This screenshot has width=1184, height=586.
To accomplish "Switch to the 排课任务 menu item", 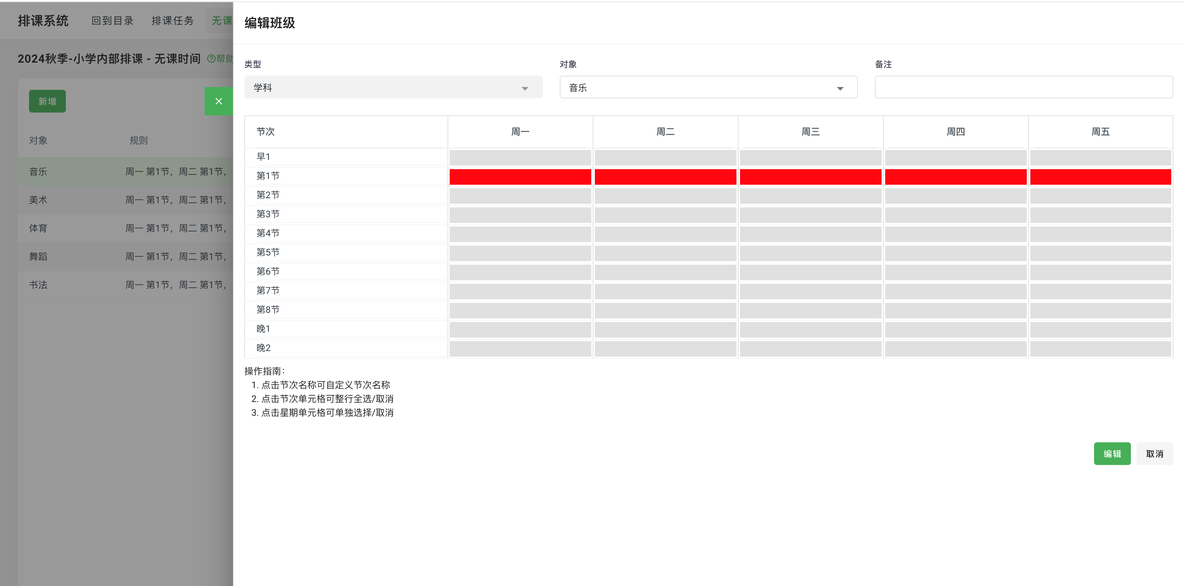I will click(x=172, y=20).
